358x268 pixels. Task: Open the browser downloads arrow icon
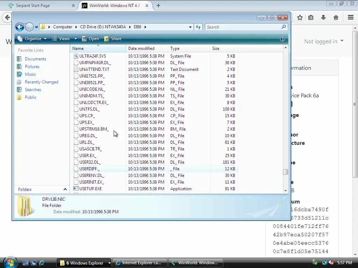pos(323,17)
